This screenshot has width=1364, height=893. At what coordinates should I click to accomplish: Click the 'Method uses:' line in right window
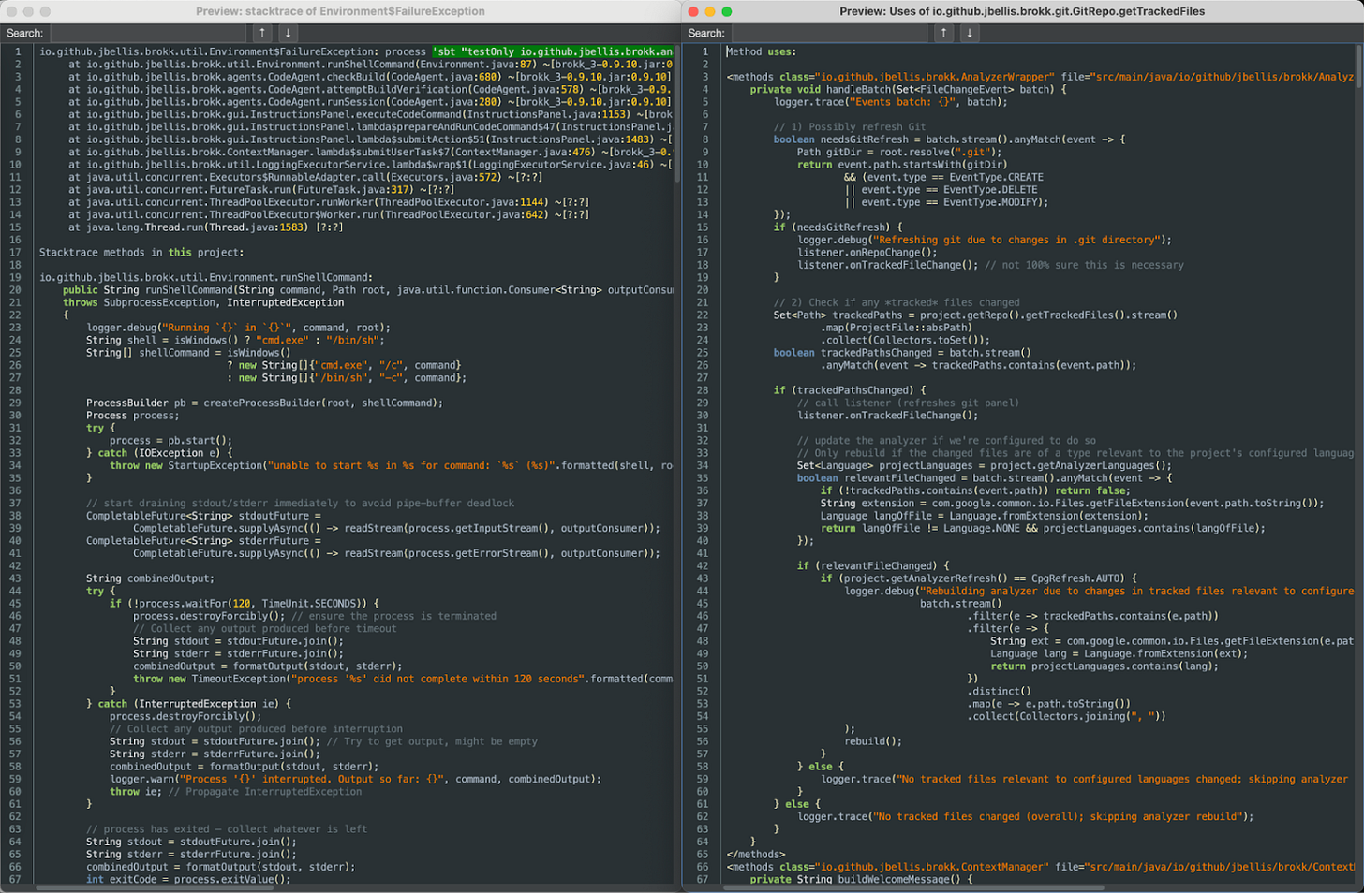[761, 51]
